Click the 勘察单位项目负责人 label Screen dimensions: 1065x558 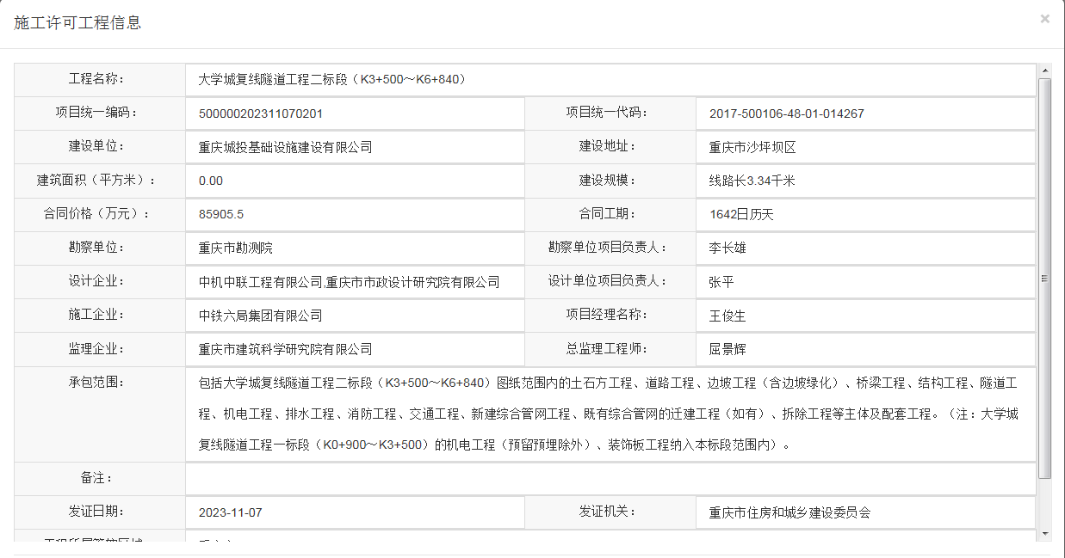click(607, 247)
